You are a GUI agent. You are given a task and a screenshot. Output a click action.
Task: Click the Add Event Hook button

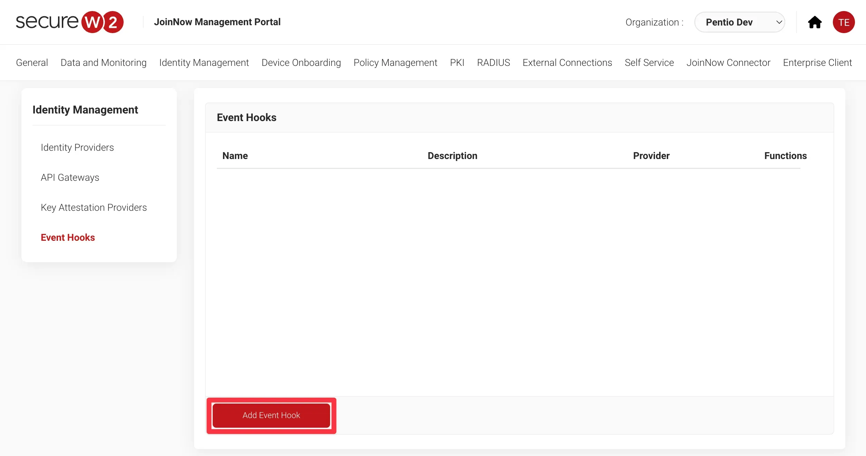pos(271,415)
